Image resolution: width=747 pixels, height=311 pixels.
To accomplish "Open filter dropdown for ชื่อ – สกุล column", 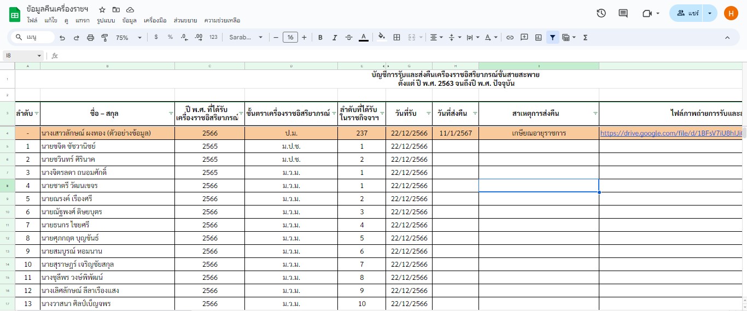I will (171, 114).
